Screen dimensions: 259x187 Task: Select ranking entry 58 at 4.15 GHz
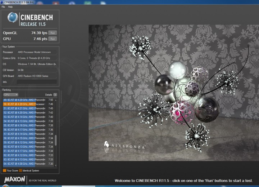(28, 138)
